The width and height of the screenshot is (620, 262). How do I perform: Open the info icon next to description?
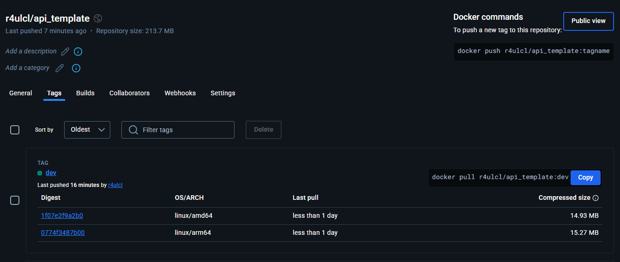[x=78, y=52]
